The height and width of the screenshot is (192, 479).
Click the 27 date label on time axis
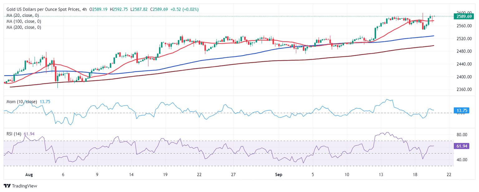click(233, 175)
